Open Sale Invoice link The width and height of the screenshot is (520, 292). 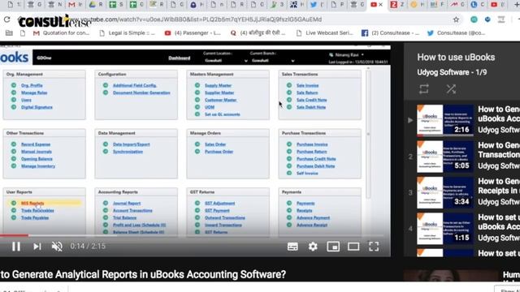click(307, 85)
